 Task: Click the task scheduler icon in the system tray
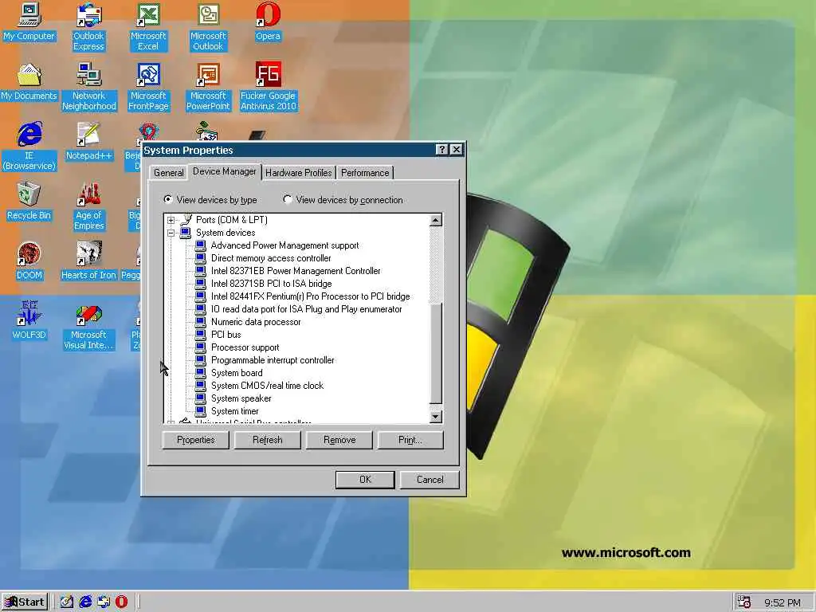pos(744,602)
